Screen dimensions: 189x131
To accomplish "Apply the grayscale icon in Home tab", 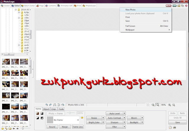I will pyautogui.click(x=42, y=113).
